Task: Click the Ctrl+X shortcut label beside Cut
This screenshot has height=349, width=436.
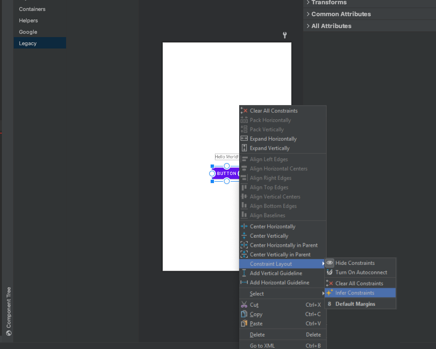Action: [313, 305]
